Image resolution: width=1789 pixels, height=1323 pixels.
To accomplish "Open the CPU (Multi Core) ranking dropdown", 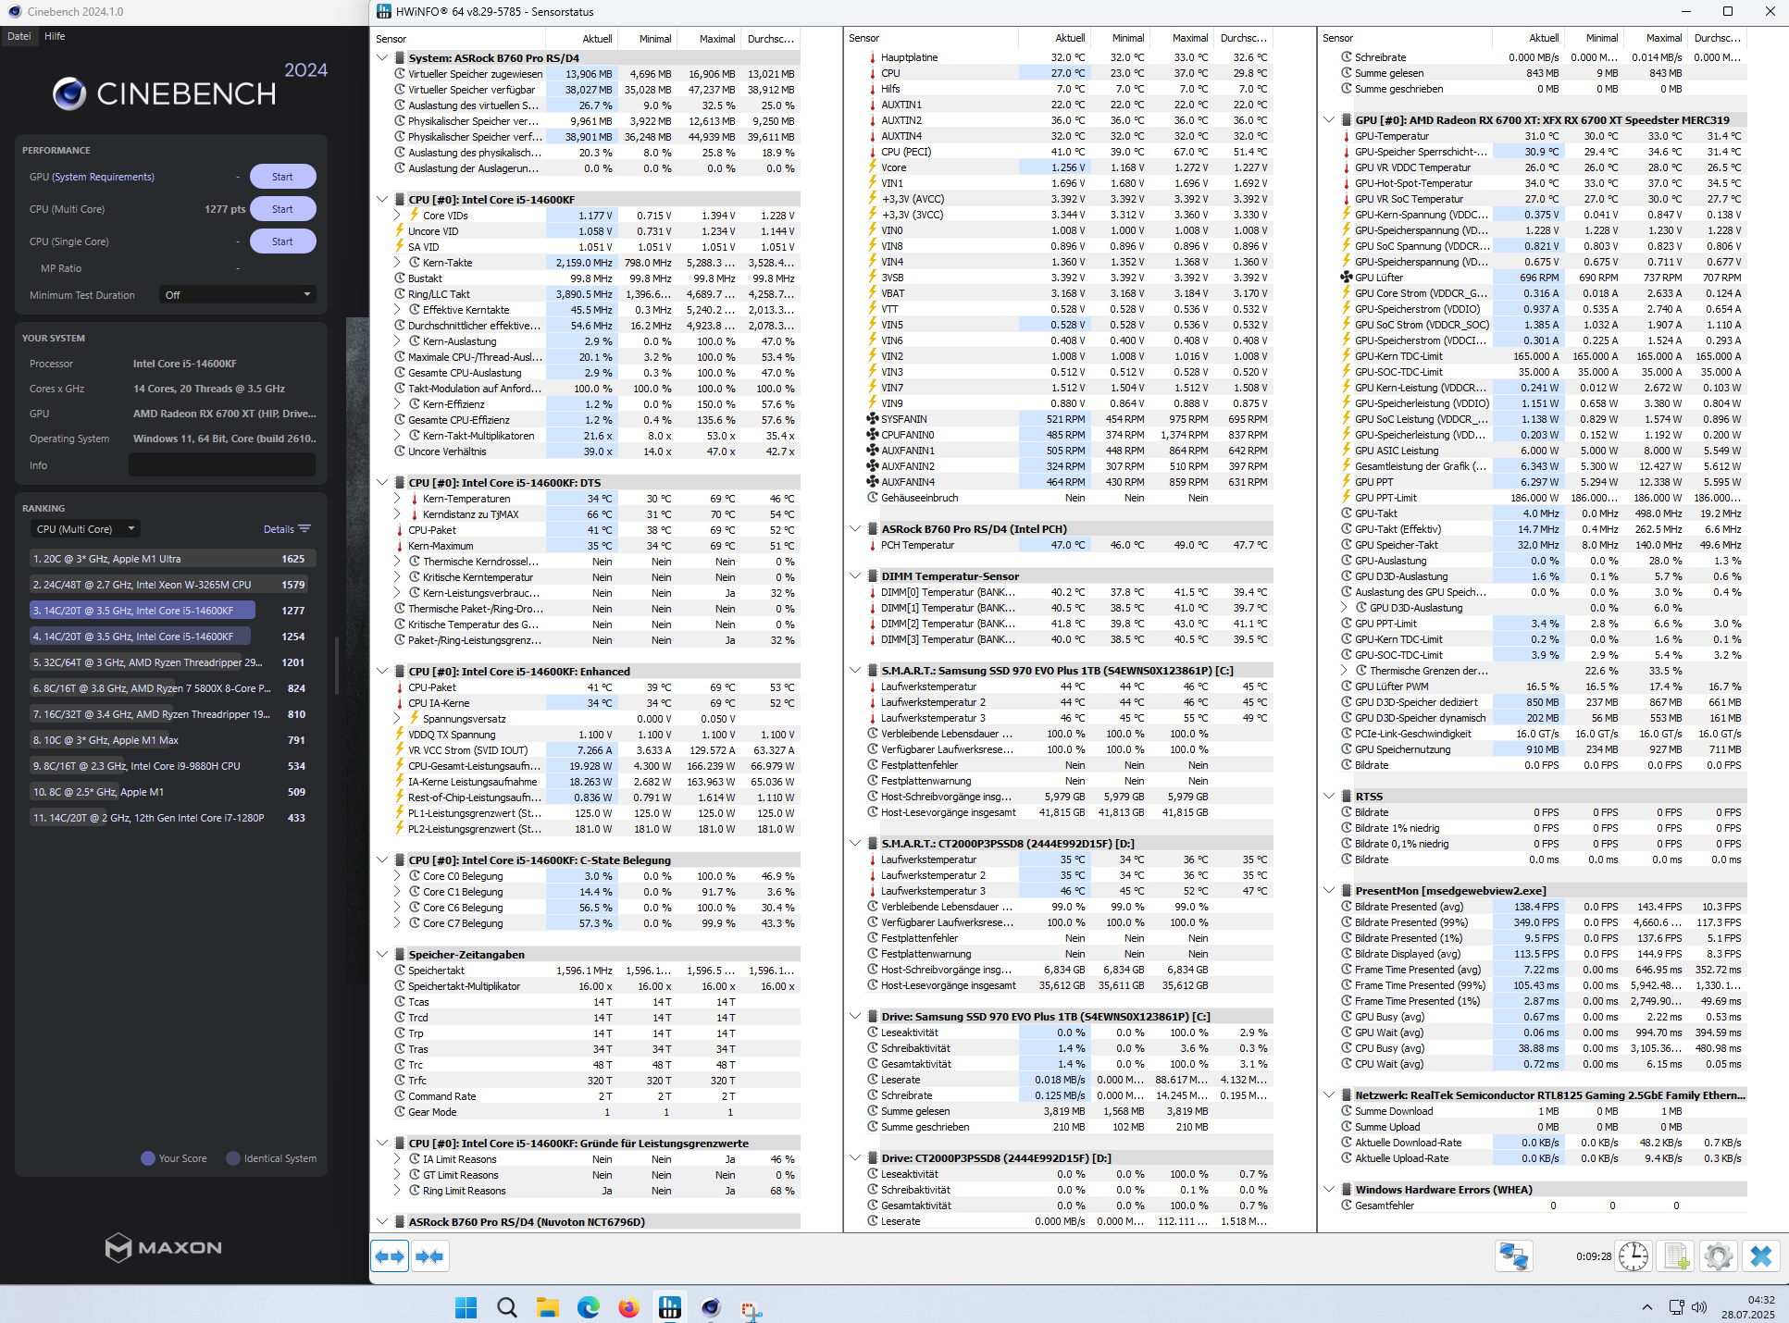I will [85, 529].
